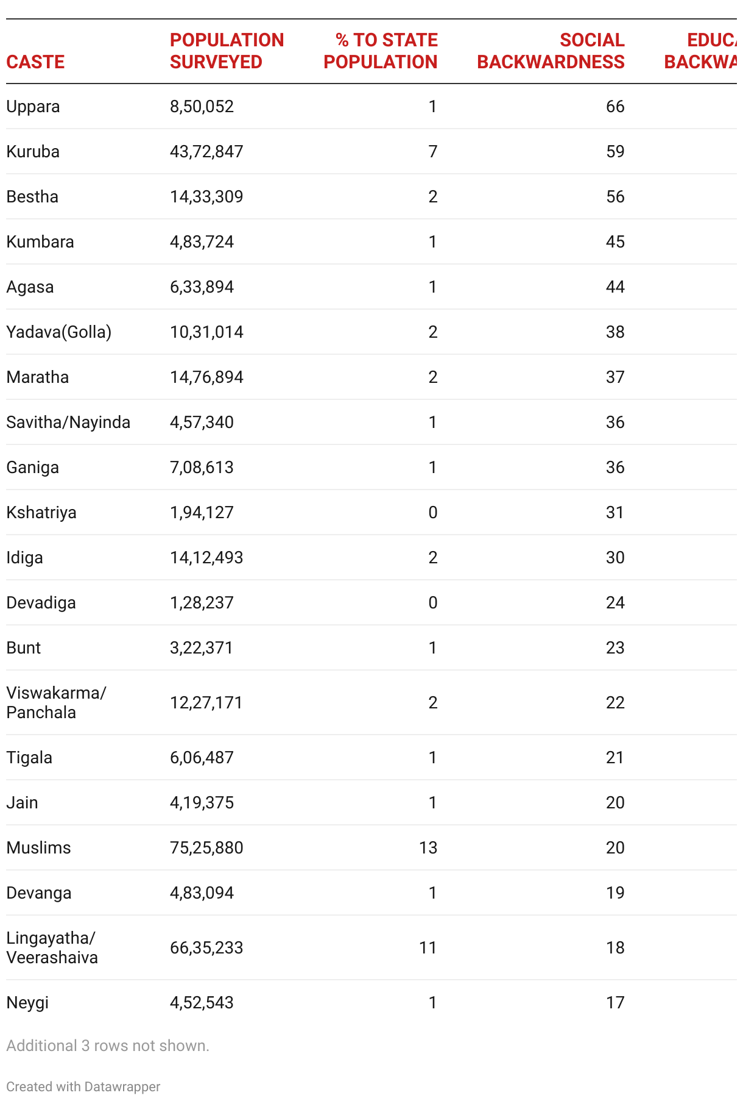
Task: Click the CASTE column header
Action: [x=35, y=62]
